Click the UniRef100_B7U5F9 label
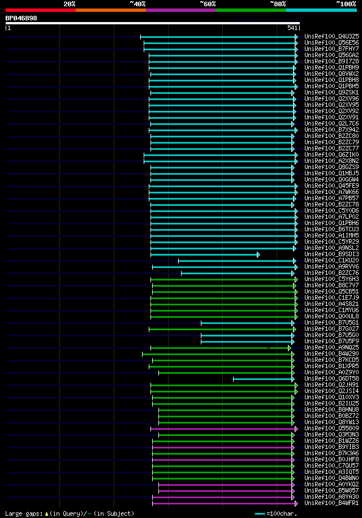Screen dimensions: 362x518 click(x=331, y=341)
